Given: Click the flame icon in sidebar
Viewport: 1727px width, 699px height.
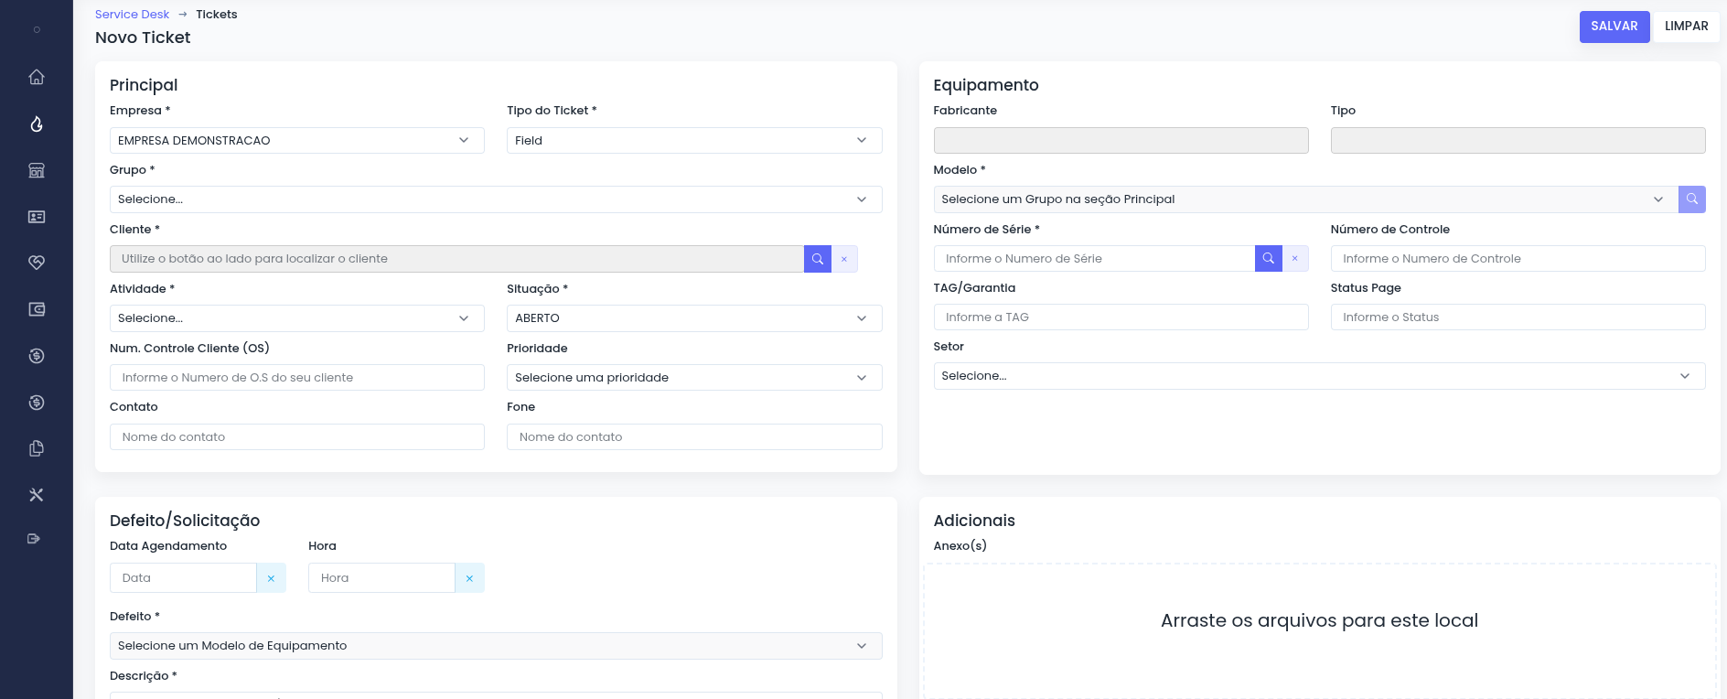Looking at the screenshot, I should pos(37,124).
